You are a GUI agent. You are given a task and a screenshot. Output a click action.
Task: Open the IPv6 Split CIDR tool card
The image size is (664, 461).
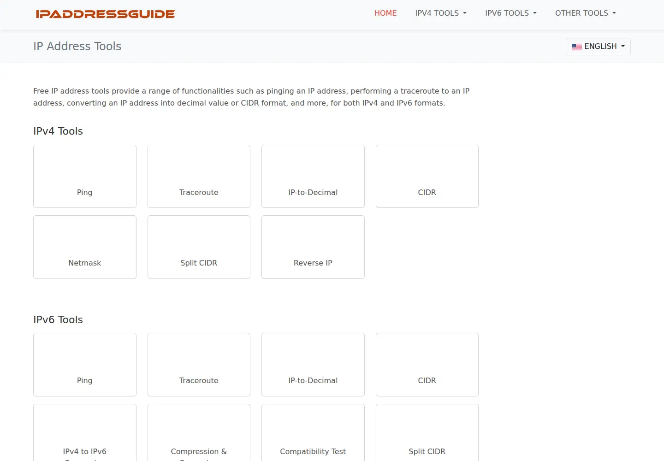(427, 432)
